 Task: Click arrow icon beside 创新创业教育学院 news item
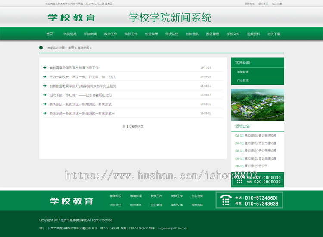pos(45,85)
